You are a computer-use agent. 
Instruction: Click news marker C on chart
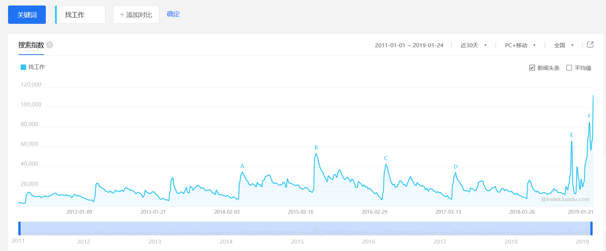coord(386,158)
